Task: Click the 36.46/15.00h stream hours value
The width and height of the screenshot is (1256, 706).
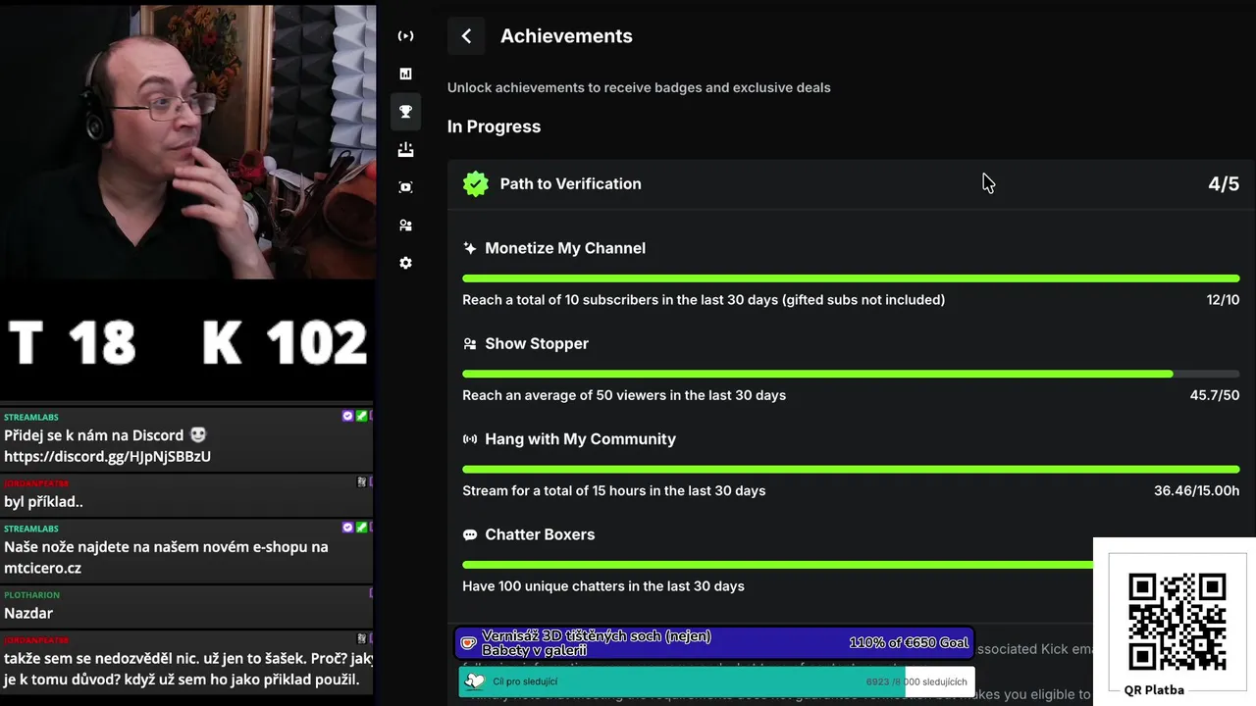Action: point(1197,490)
